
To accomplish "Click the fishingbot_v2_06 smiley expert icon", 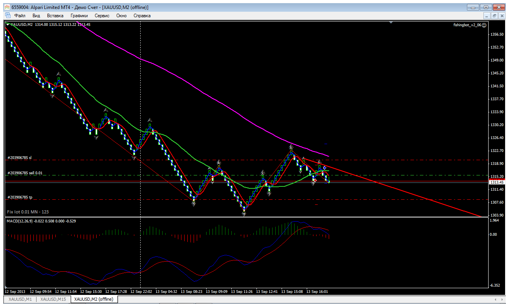I will pos(484,25).
